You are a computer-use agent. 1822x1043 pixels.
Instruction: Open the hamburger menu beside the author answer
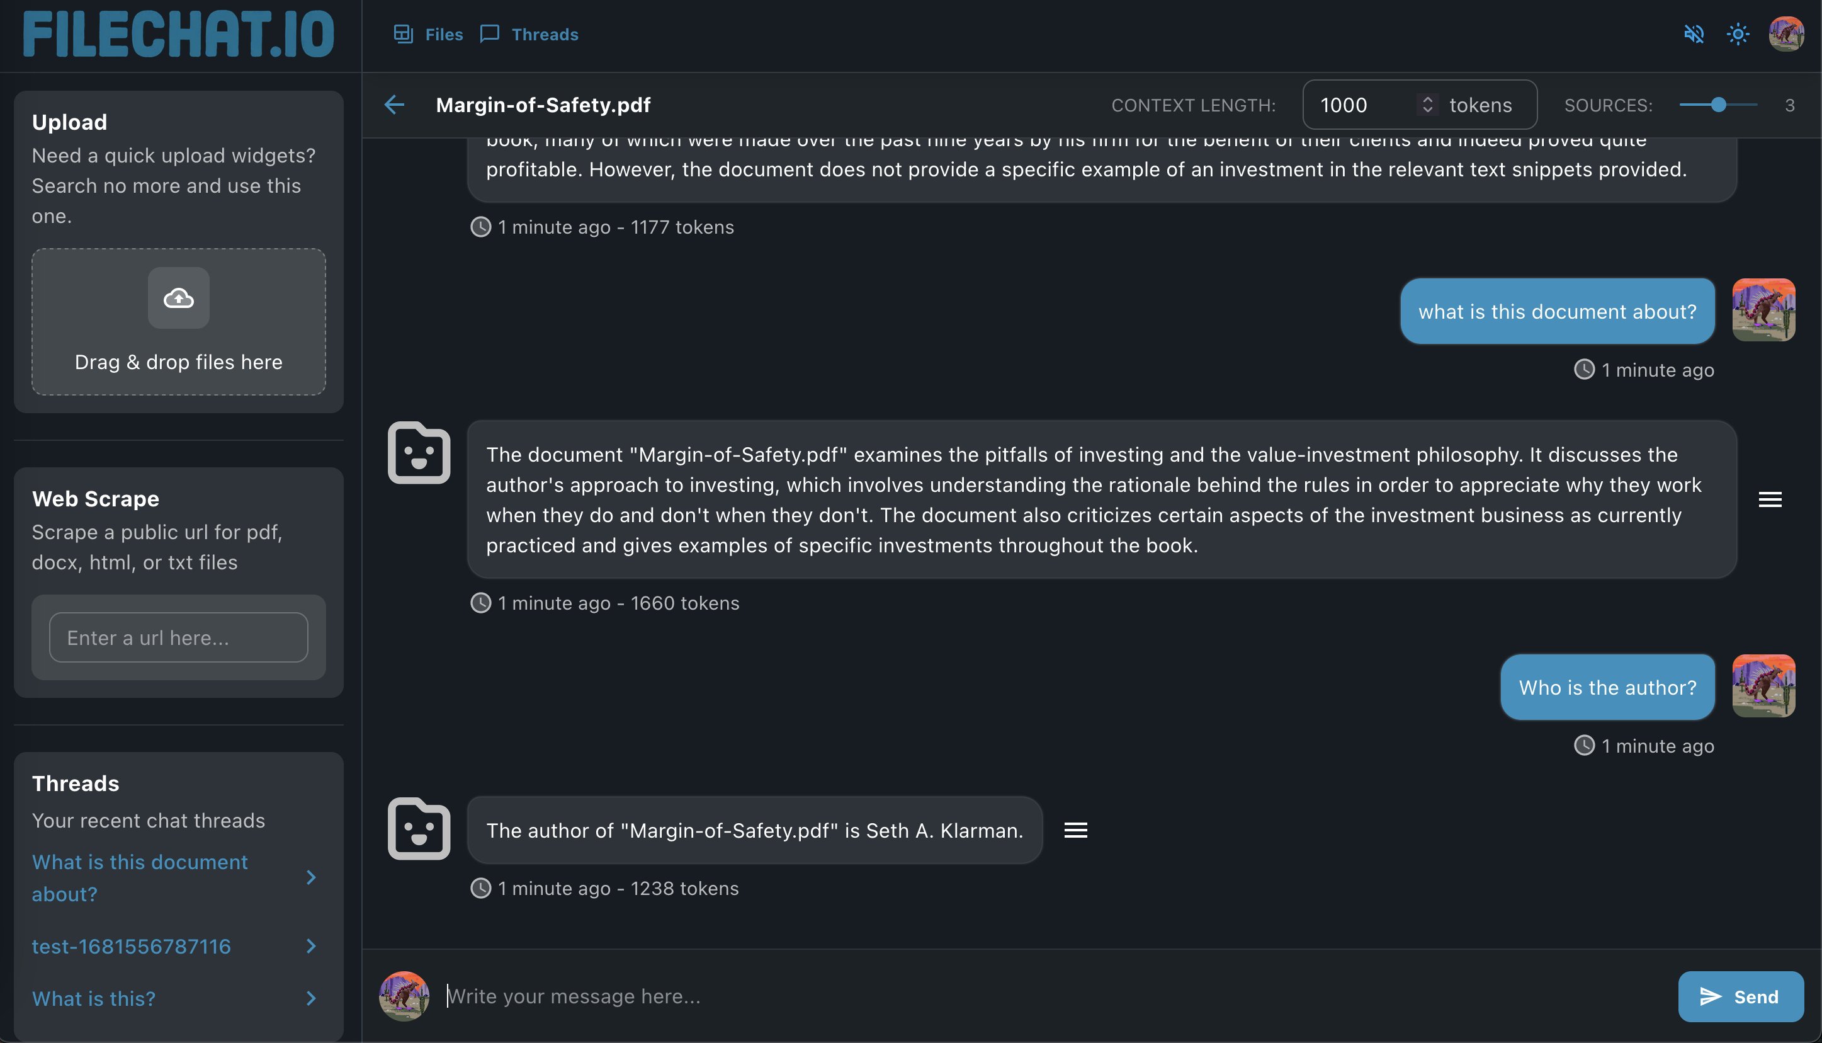1075,829
